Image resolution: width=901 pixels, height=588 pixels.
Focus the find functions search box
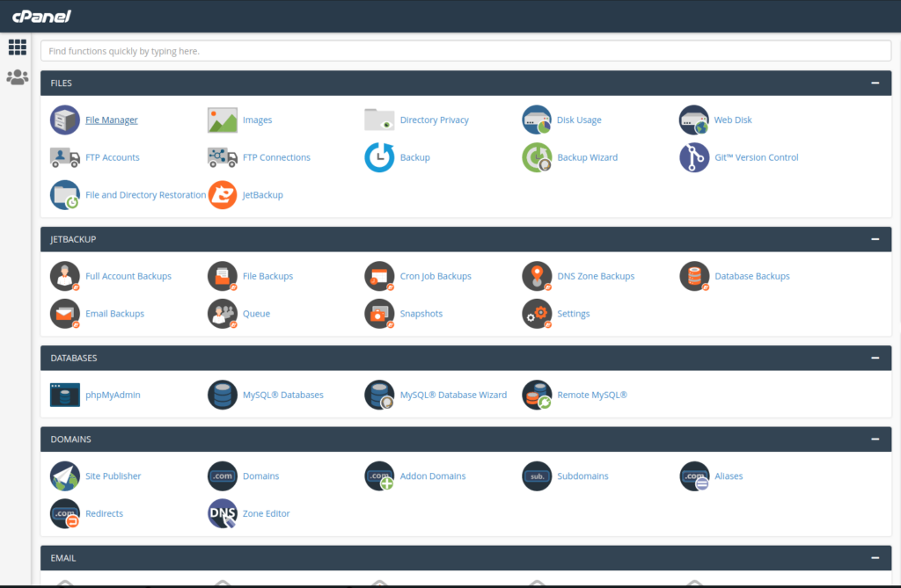(x=466, y=51)
